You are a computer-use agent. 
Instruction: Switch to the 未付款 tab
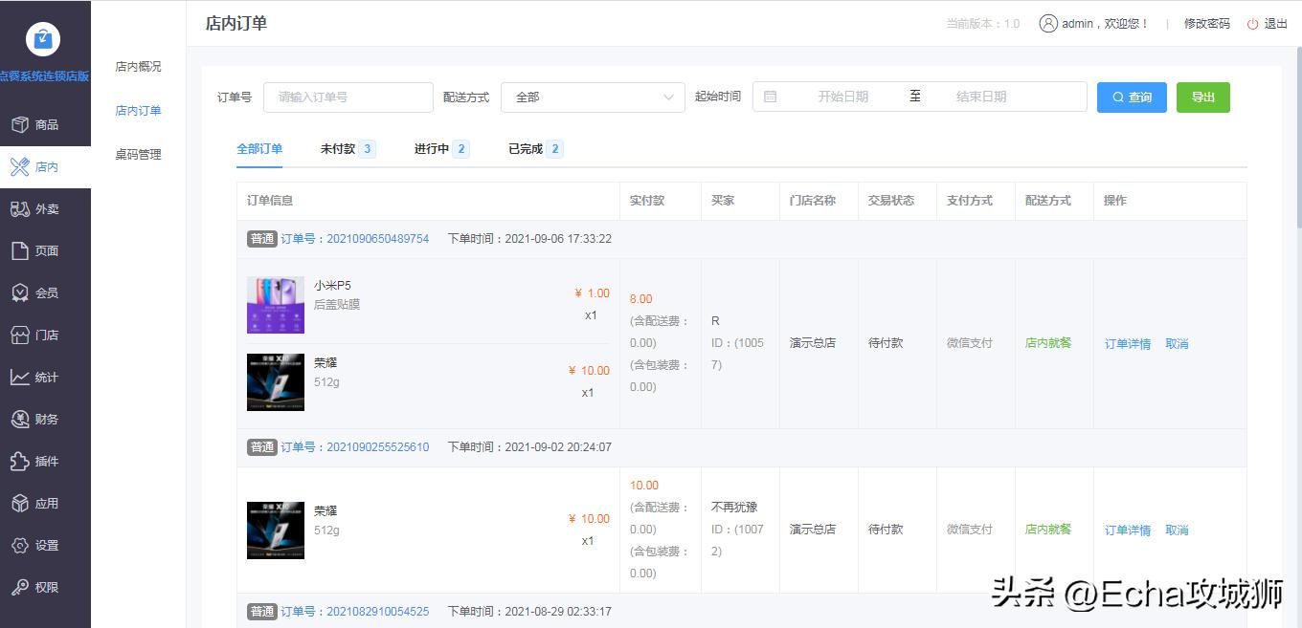340,148
